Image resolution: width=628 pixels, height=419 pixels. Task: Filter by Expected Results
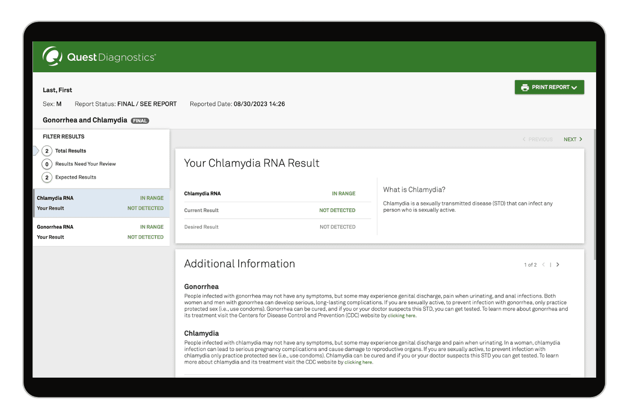click(75, 177)
